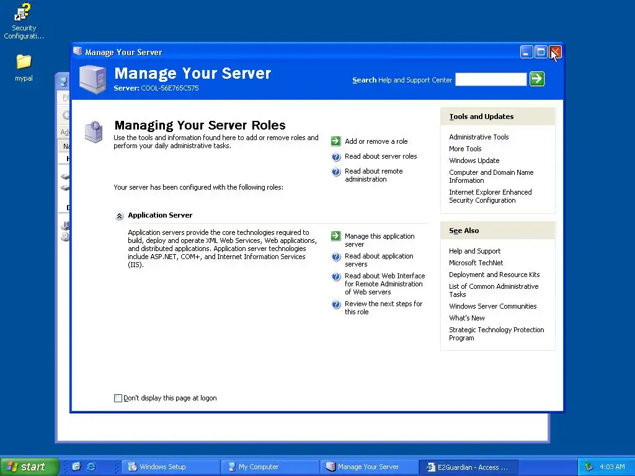
Task: Click the Internet Explorer quick launch icon
Action: point(92,466)
